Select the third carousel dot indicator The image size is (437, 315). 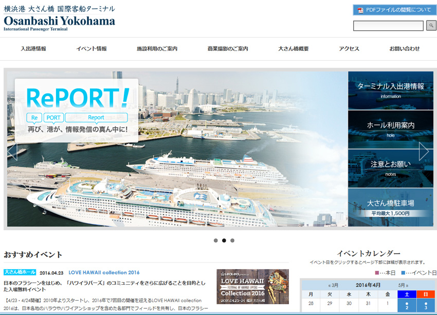pyautogui.click(x=232, y=240)
